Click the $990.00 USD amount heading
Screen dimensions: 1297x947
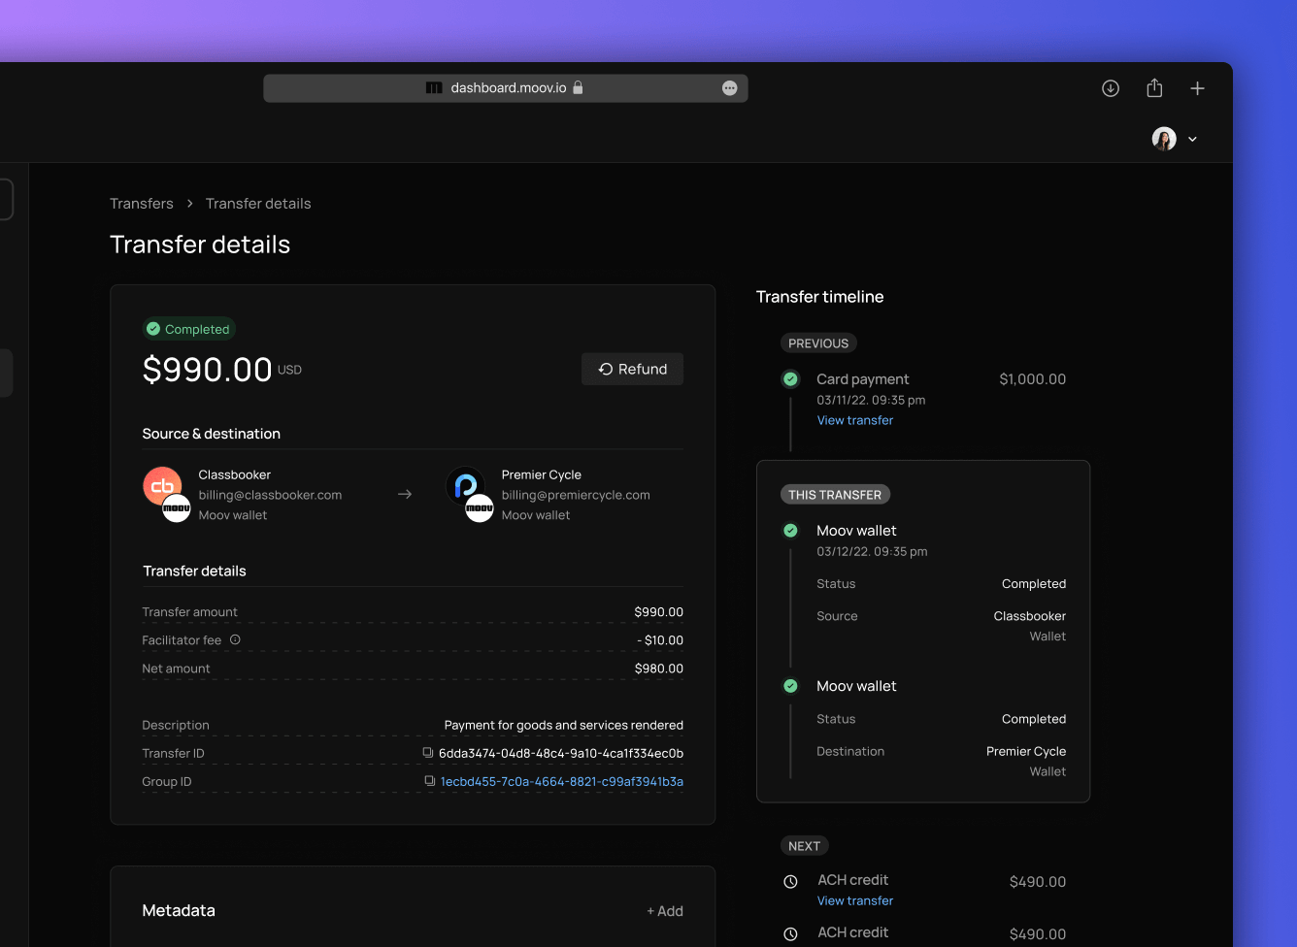pyautogui.click(x=221, y=370)
